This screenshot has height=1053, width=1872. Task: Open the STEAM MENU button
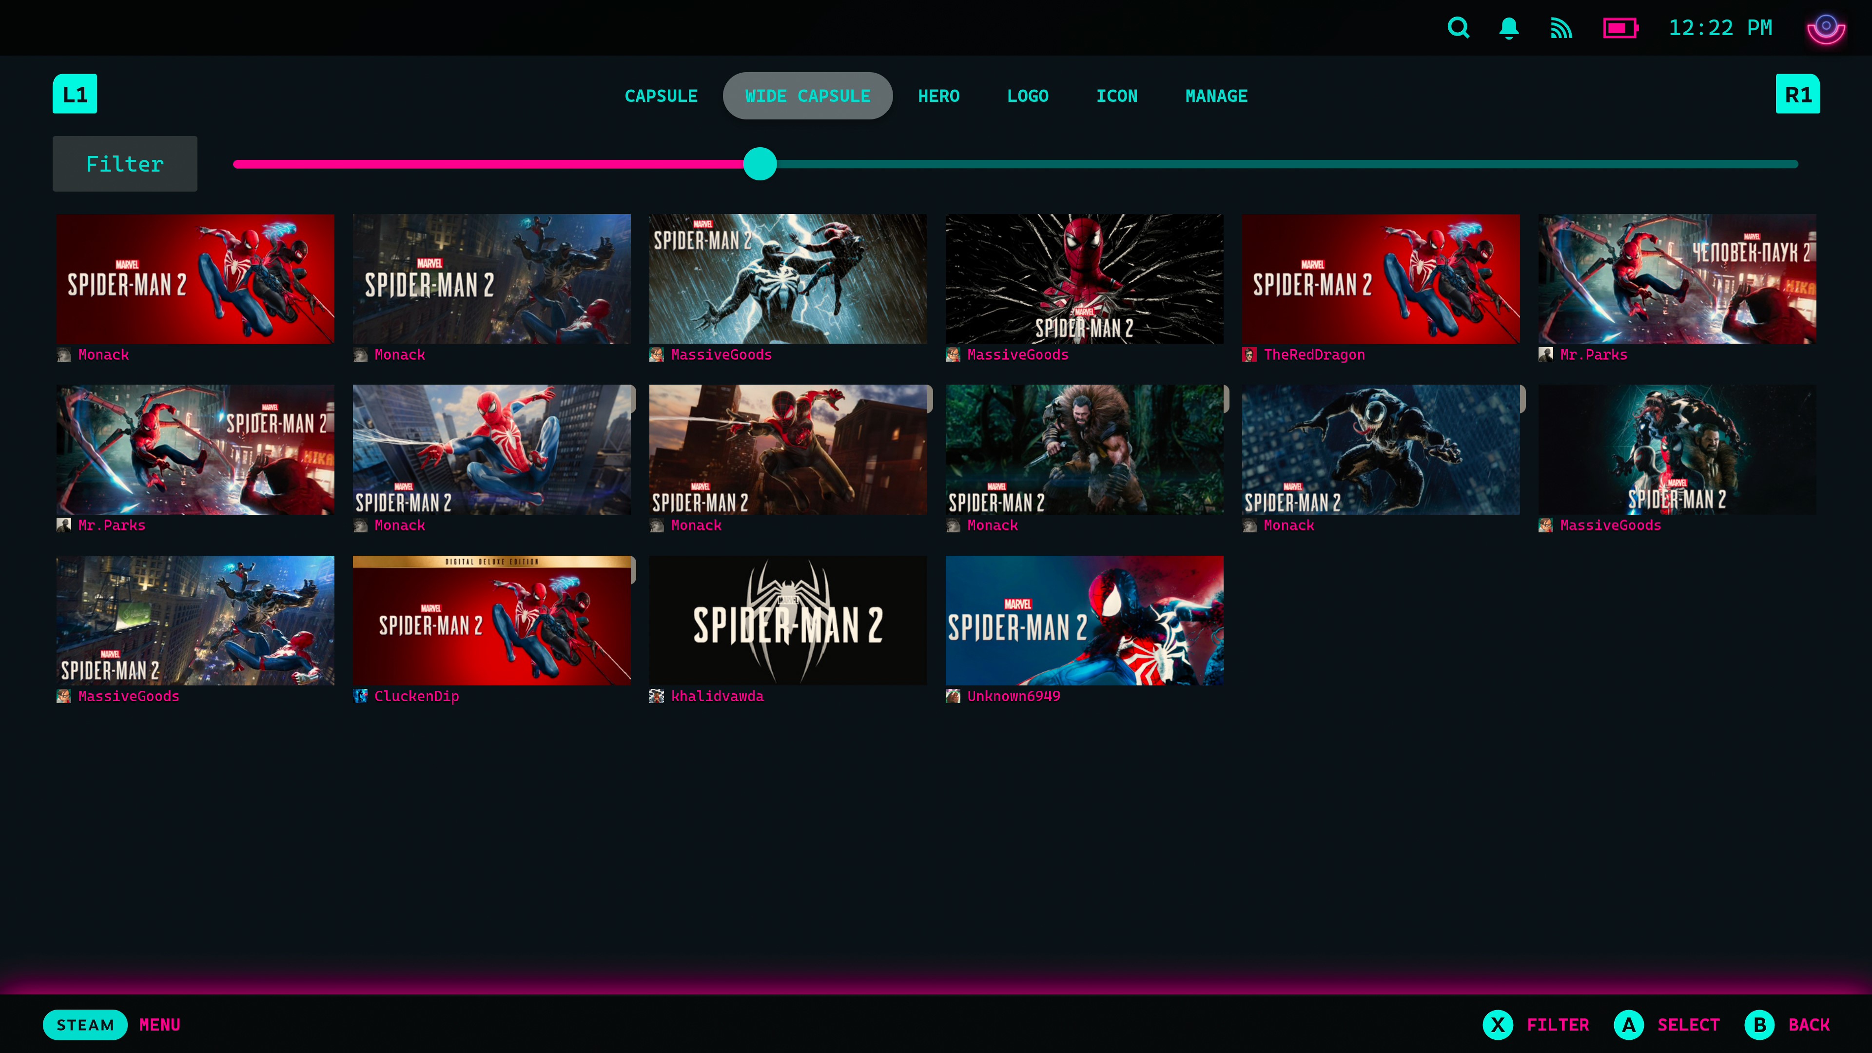[85, 1025]
